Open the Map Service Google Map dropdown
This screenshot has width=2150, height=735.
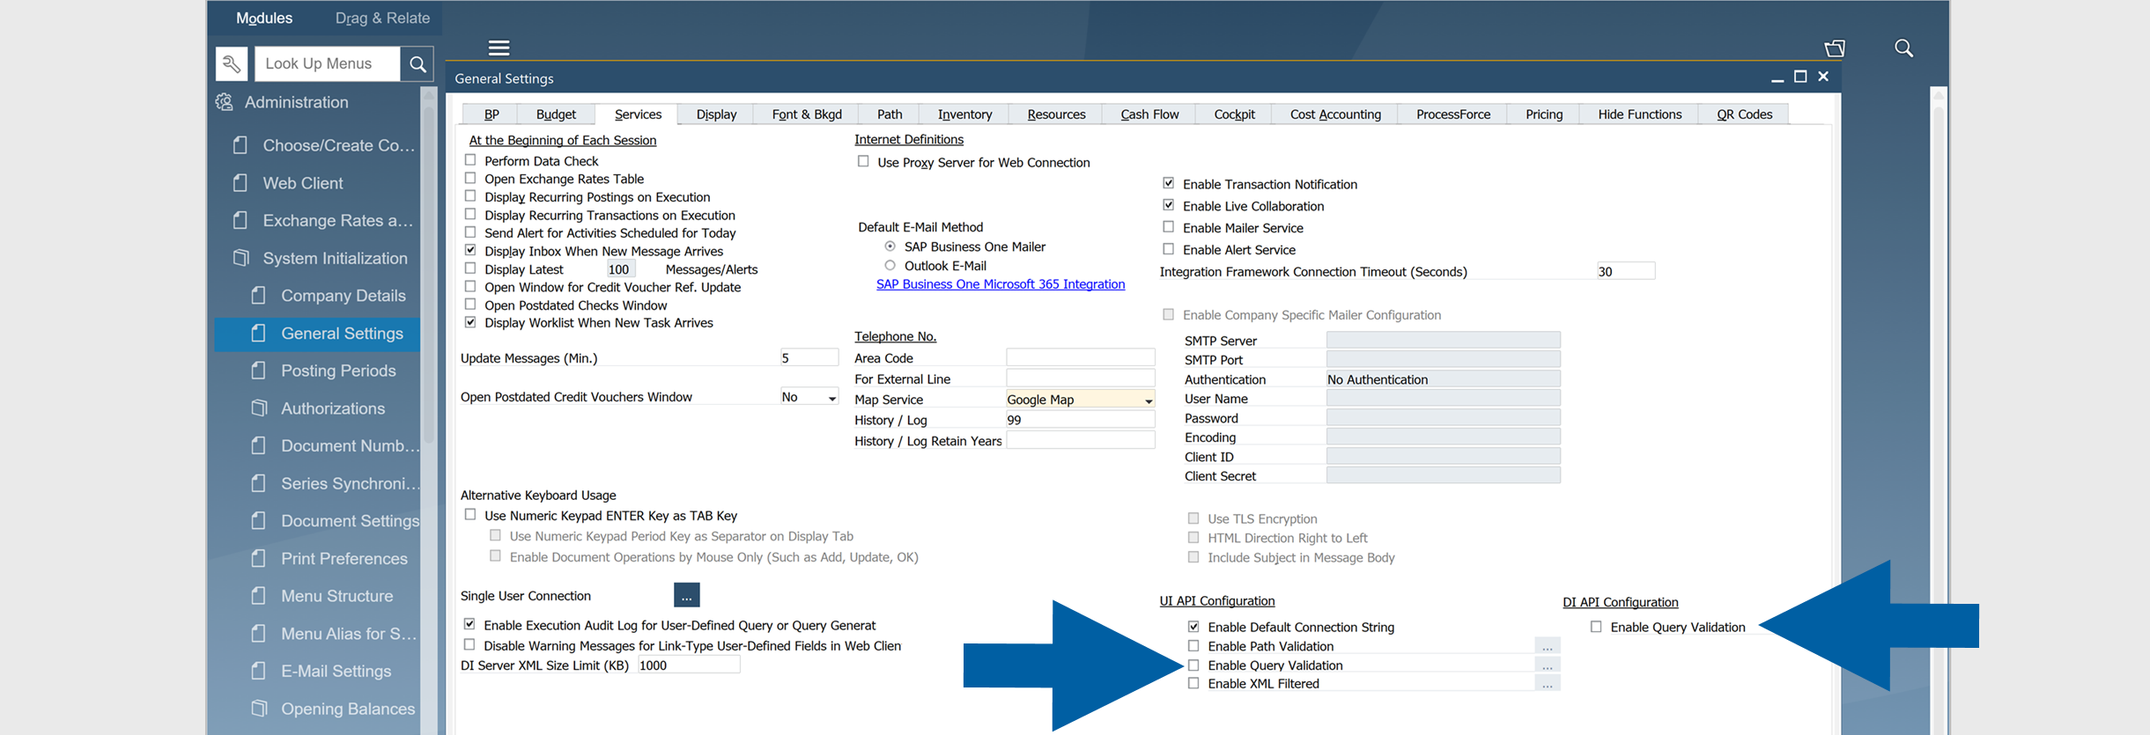(x=1149, y=401)
